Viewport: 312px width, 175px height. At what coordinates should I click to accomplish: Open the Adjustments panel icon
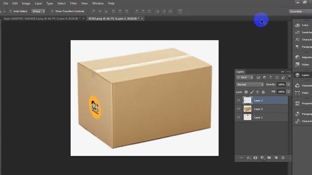297,57
